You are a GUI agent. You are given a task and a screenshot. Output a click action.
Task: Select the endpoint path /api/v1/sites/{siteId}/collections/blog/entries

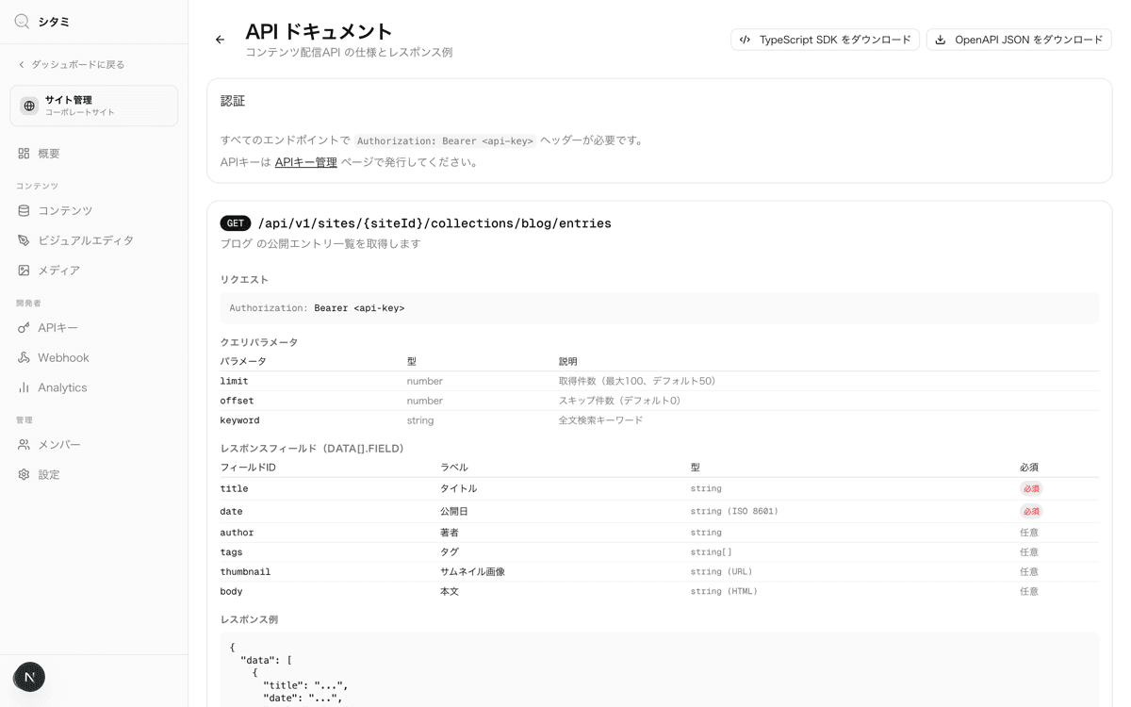point(434,223)
